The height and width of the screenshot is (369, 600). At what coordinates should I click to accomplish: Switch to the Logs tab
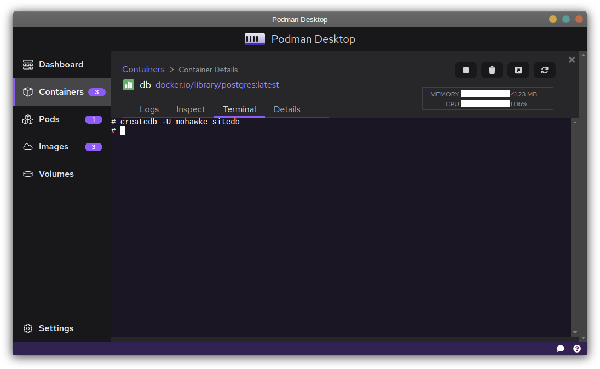tap(149, 109)
